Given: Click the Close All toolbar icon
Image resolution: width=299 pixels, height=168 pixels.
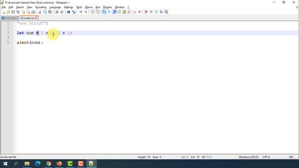Looking at the screenshot, I should (28, 12).
